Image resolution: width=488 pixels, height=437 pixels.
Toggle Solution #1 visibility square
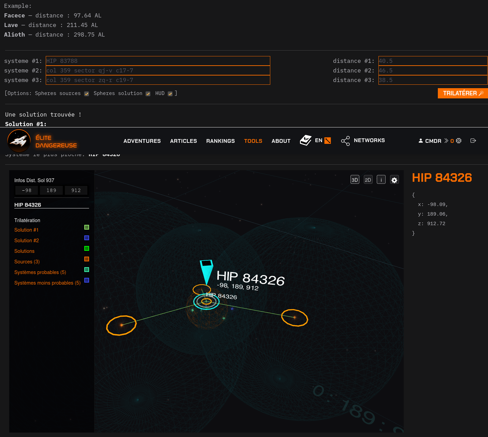[87, 227]
